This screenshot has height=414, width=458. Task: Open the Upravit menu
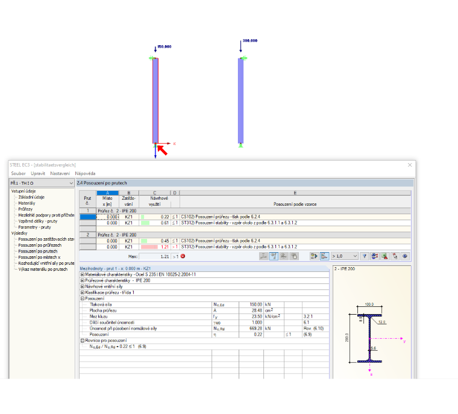[38, 173]
